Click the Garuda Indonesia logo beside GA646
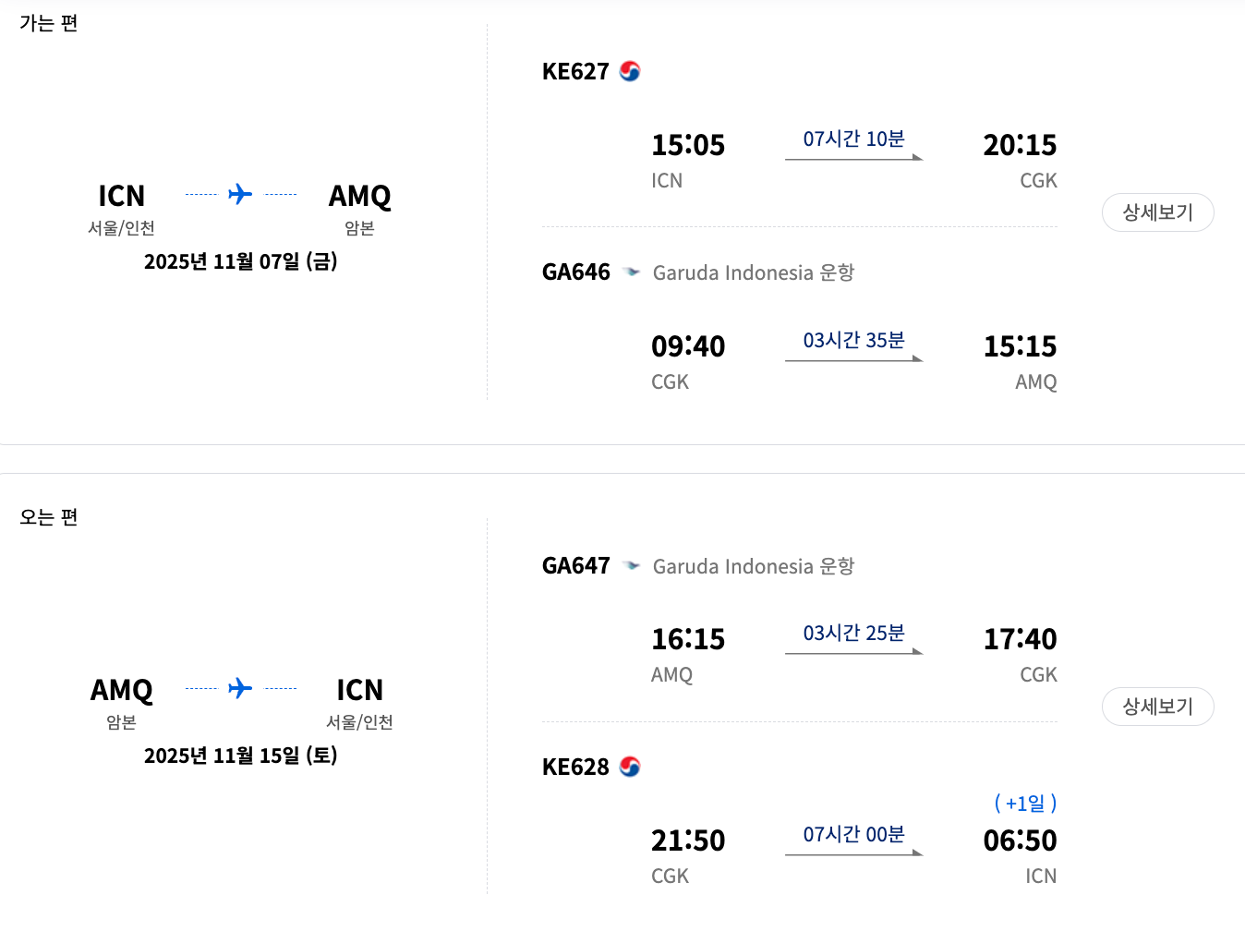 [x=632, y=272]
